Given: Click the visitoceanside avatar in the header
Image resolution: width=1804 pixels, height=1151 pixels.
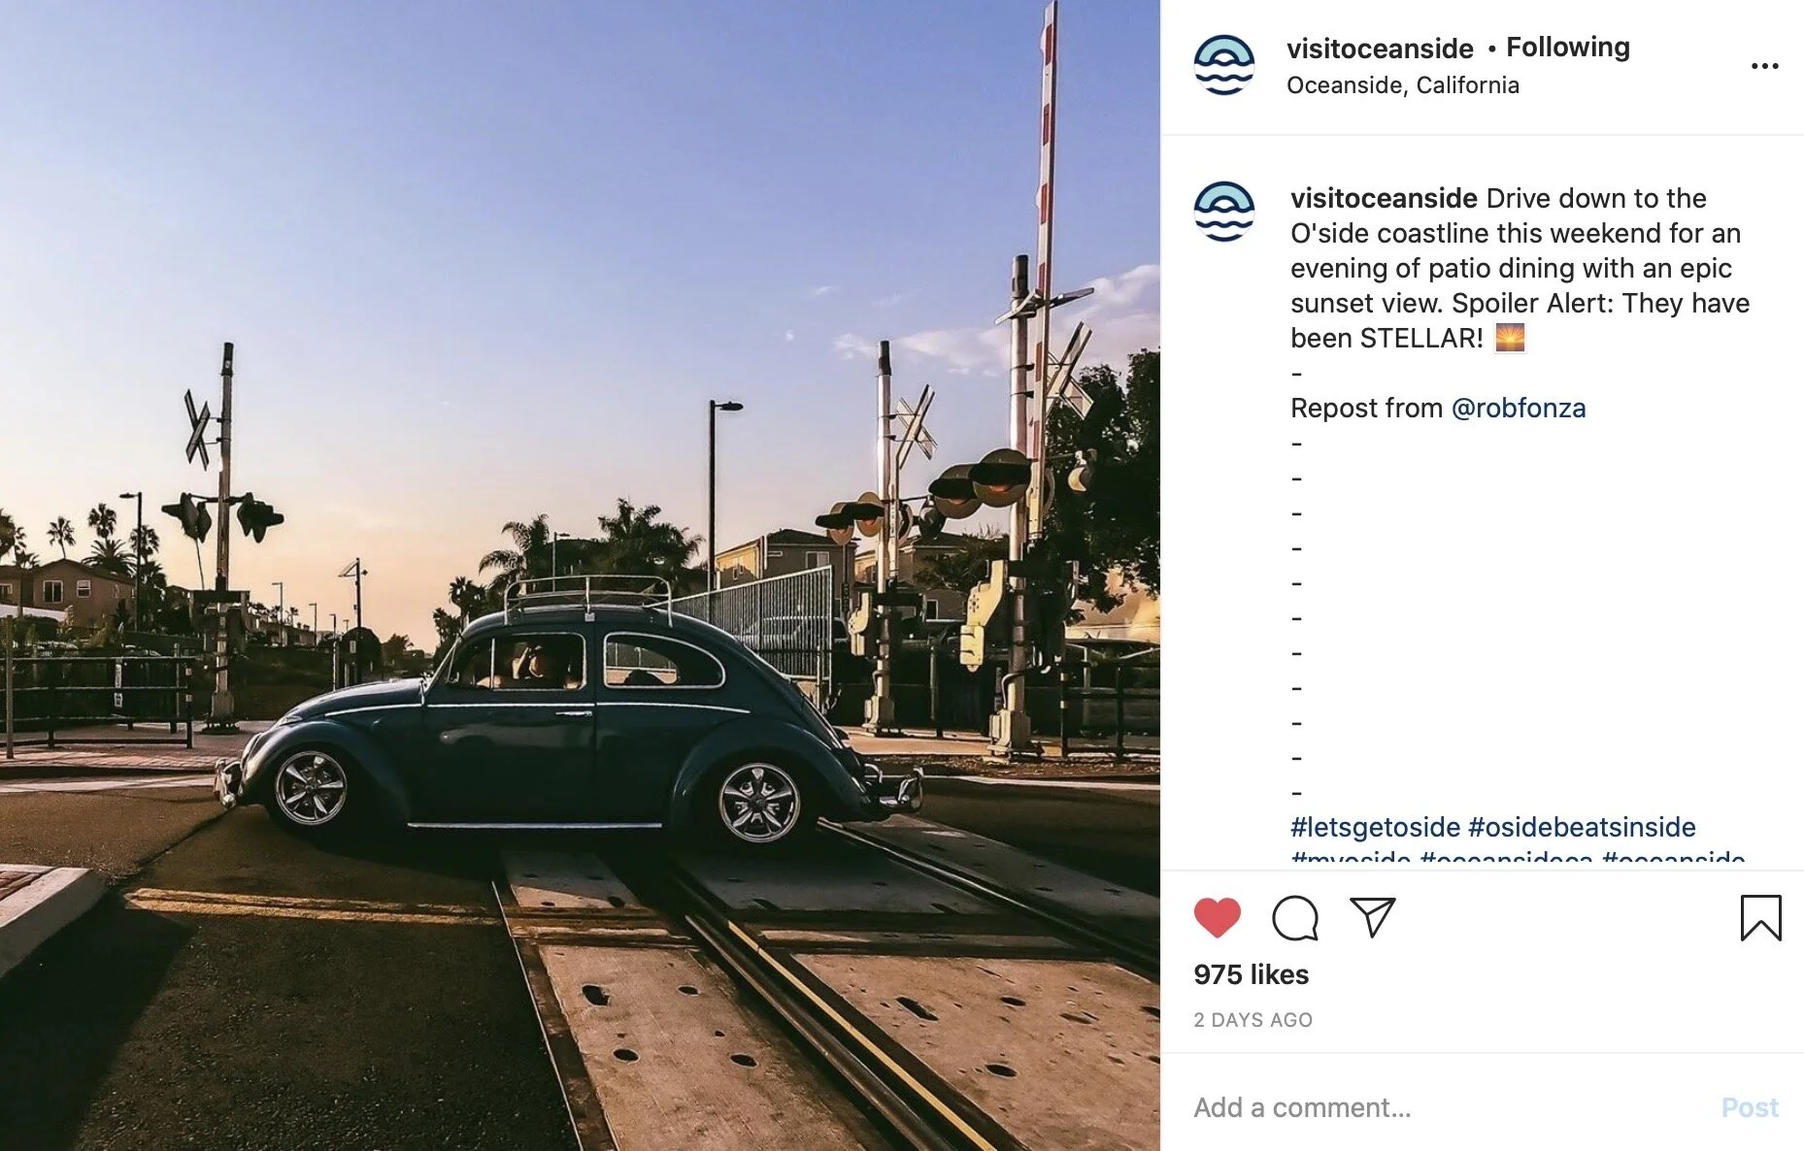Looking at the screenshot, I should click(x=1223, y=65).
